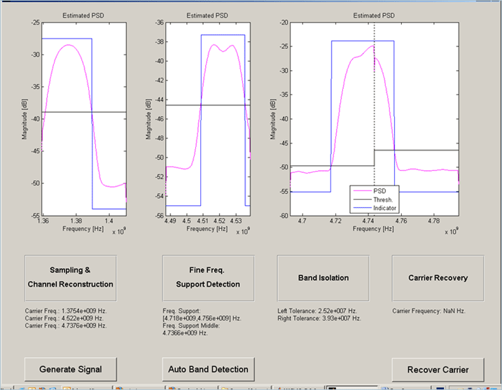502x390 pixels.
Task: Click the Auto Band Detection button
Action: (x=208, y=368)
